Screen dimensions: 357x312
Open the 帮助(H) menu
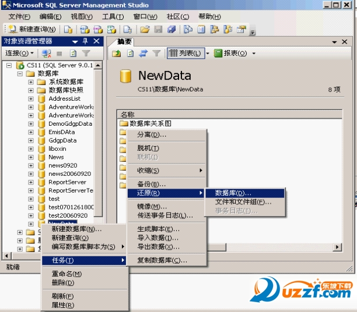point(209,16)
